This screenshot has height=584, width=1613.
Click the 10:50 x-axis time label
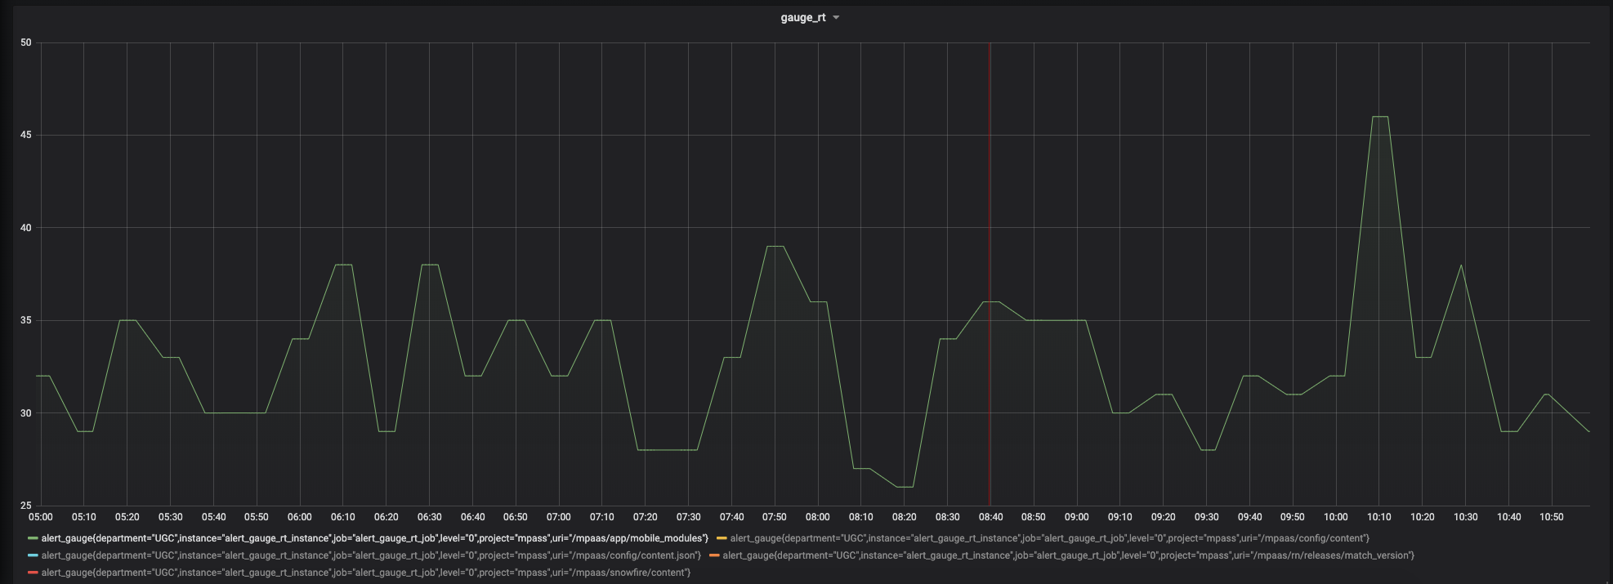[1552, 517]
